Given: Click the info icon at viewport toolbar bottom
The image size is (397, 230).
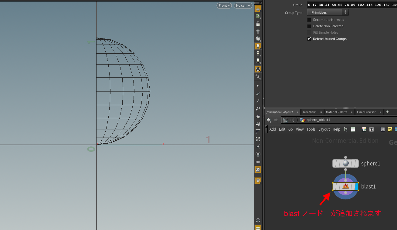Looking at the screenshot, I should point(258,220).
